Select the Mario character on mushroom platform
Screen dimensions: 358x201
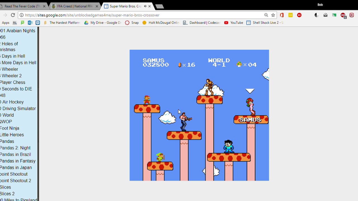147,100
